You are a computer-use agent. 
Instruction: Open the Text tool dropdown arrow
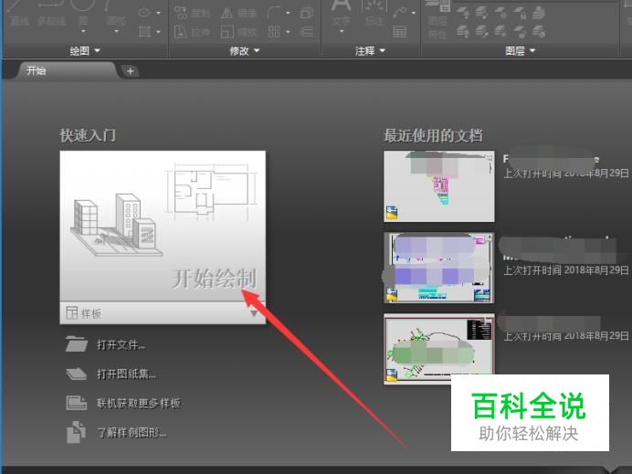[x=342, y=31]
